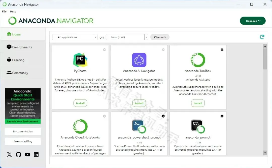Open gear options on Anaconda AI Navigator card
Screen dimensions: 272x168
click(x=163, y=50)
